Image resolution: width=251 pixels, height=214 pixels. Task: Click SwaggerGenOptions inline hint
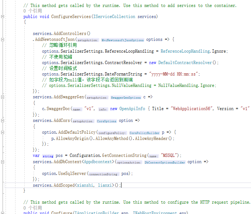point(126,98)
